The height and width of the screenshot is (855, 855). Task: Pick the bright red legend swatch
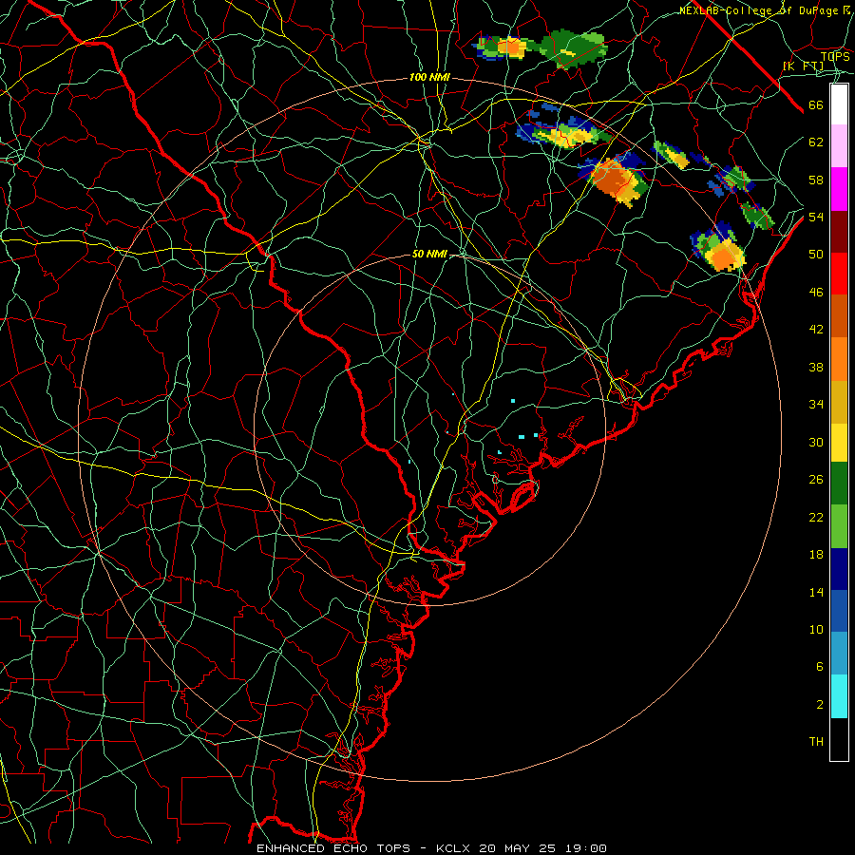coord(839,274)
